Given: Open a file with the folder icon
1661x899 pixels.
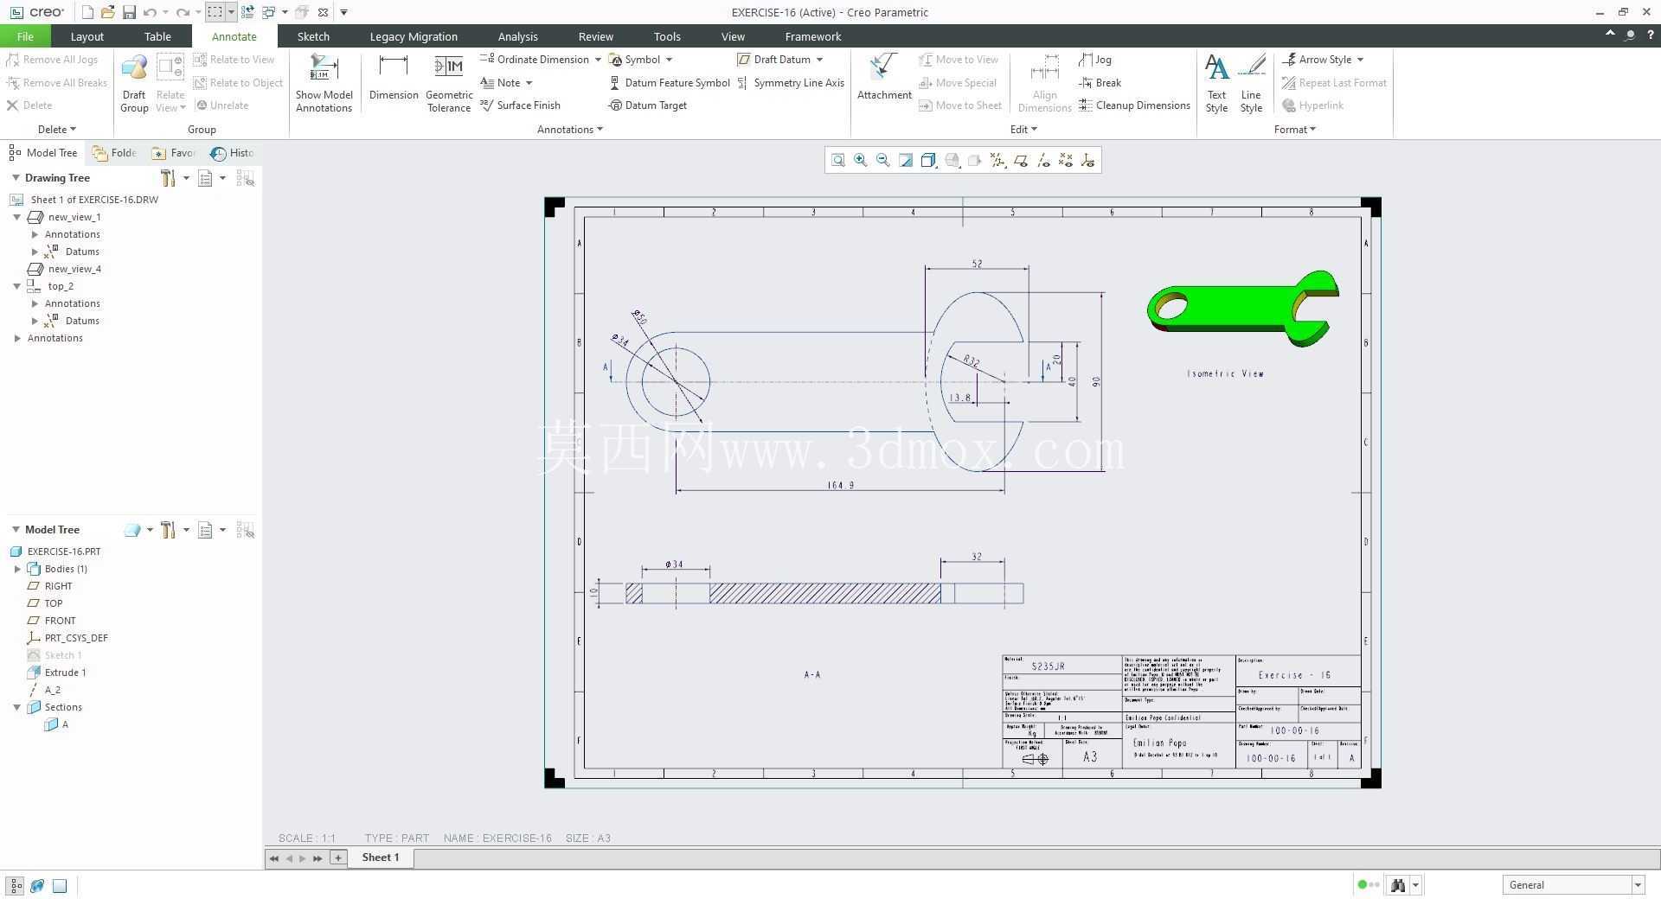Looking at the screenshot, I should [x=108, y=12].
